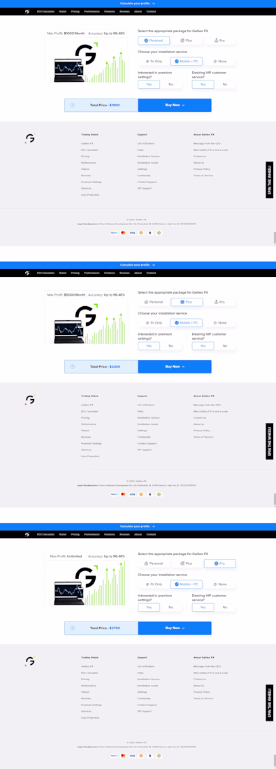
Task: Click the Mastercard icon in the footer under the $2400 page
Action: coord(123,494)
